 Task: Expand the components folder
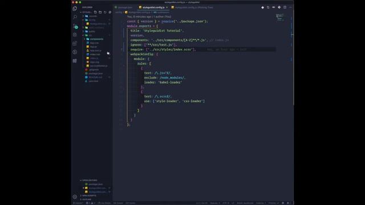point(96,39)
